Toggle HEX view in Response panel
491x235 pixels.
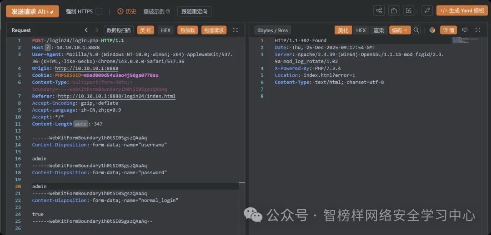pyautogui.click(x=361, y=30)
